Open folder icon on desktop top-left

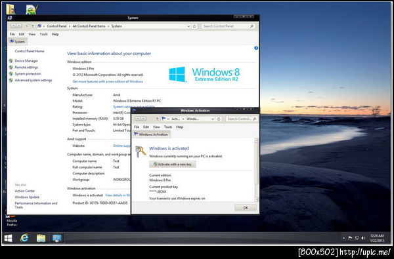pyautogui.click(x=11, y=9)
